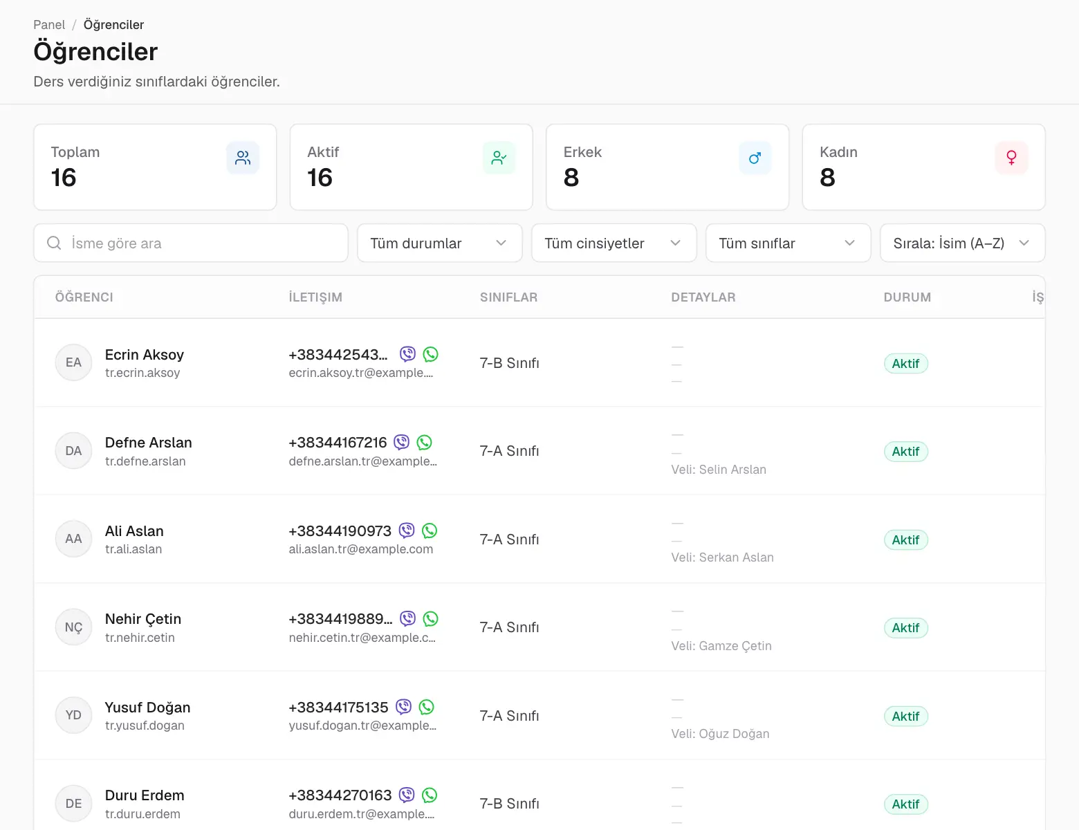
Task: Open Viber for Nehir Çetin's phone number
Action: coord(408,618)
